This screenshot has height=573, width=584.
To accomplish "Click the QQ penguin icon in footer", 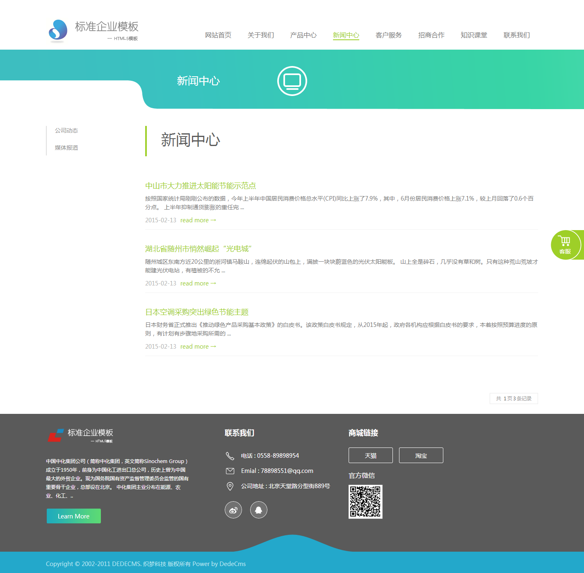I will (259, 510).
